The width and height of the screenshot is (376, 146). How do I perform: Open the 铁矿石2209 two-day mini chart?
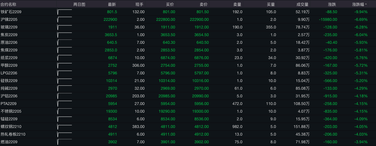(x=65, y=12)
